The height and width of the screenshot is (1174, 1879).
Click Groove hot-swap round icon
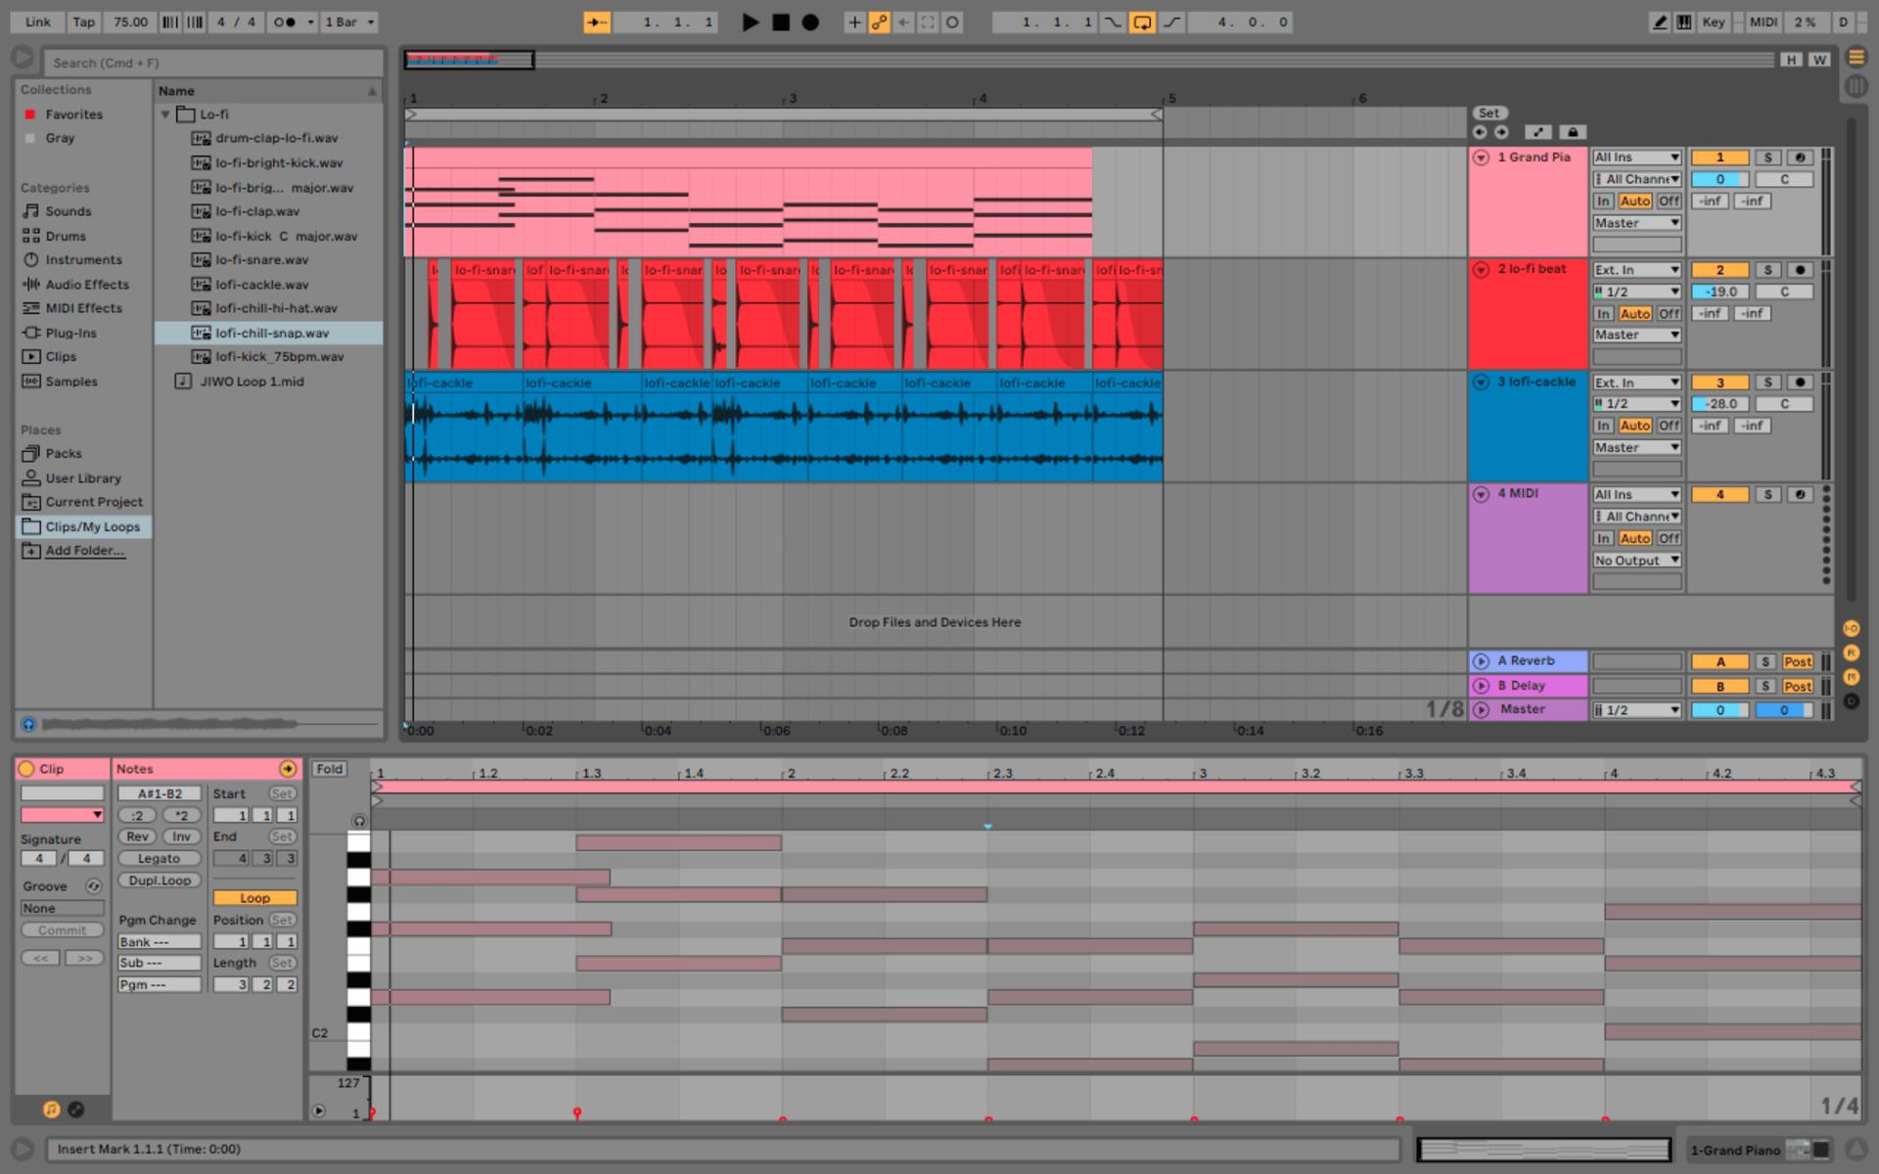(x=94, y=886)
